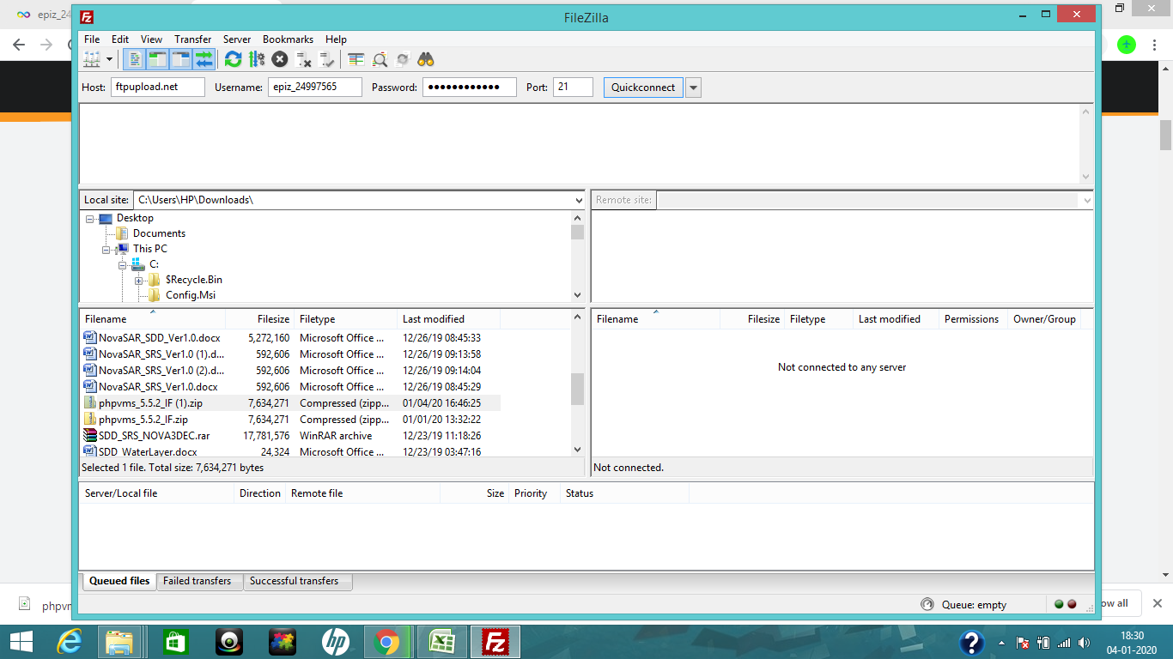The width and height of the screenshot is (1173, 659).
Task: Open the View menu
Action: (x=151, y=39)
